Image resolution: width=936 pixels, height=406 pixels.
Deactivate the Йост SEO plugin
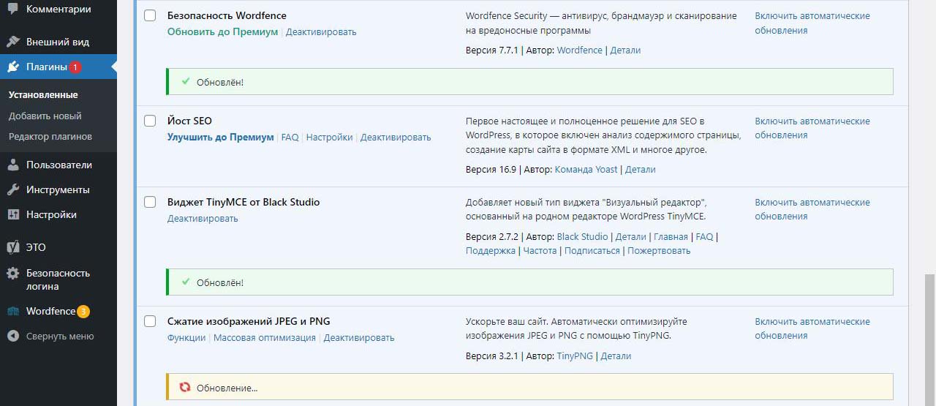396,137
